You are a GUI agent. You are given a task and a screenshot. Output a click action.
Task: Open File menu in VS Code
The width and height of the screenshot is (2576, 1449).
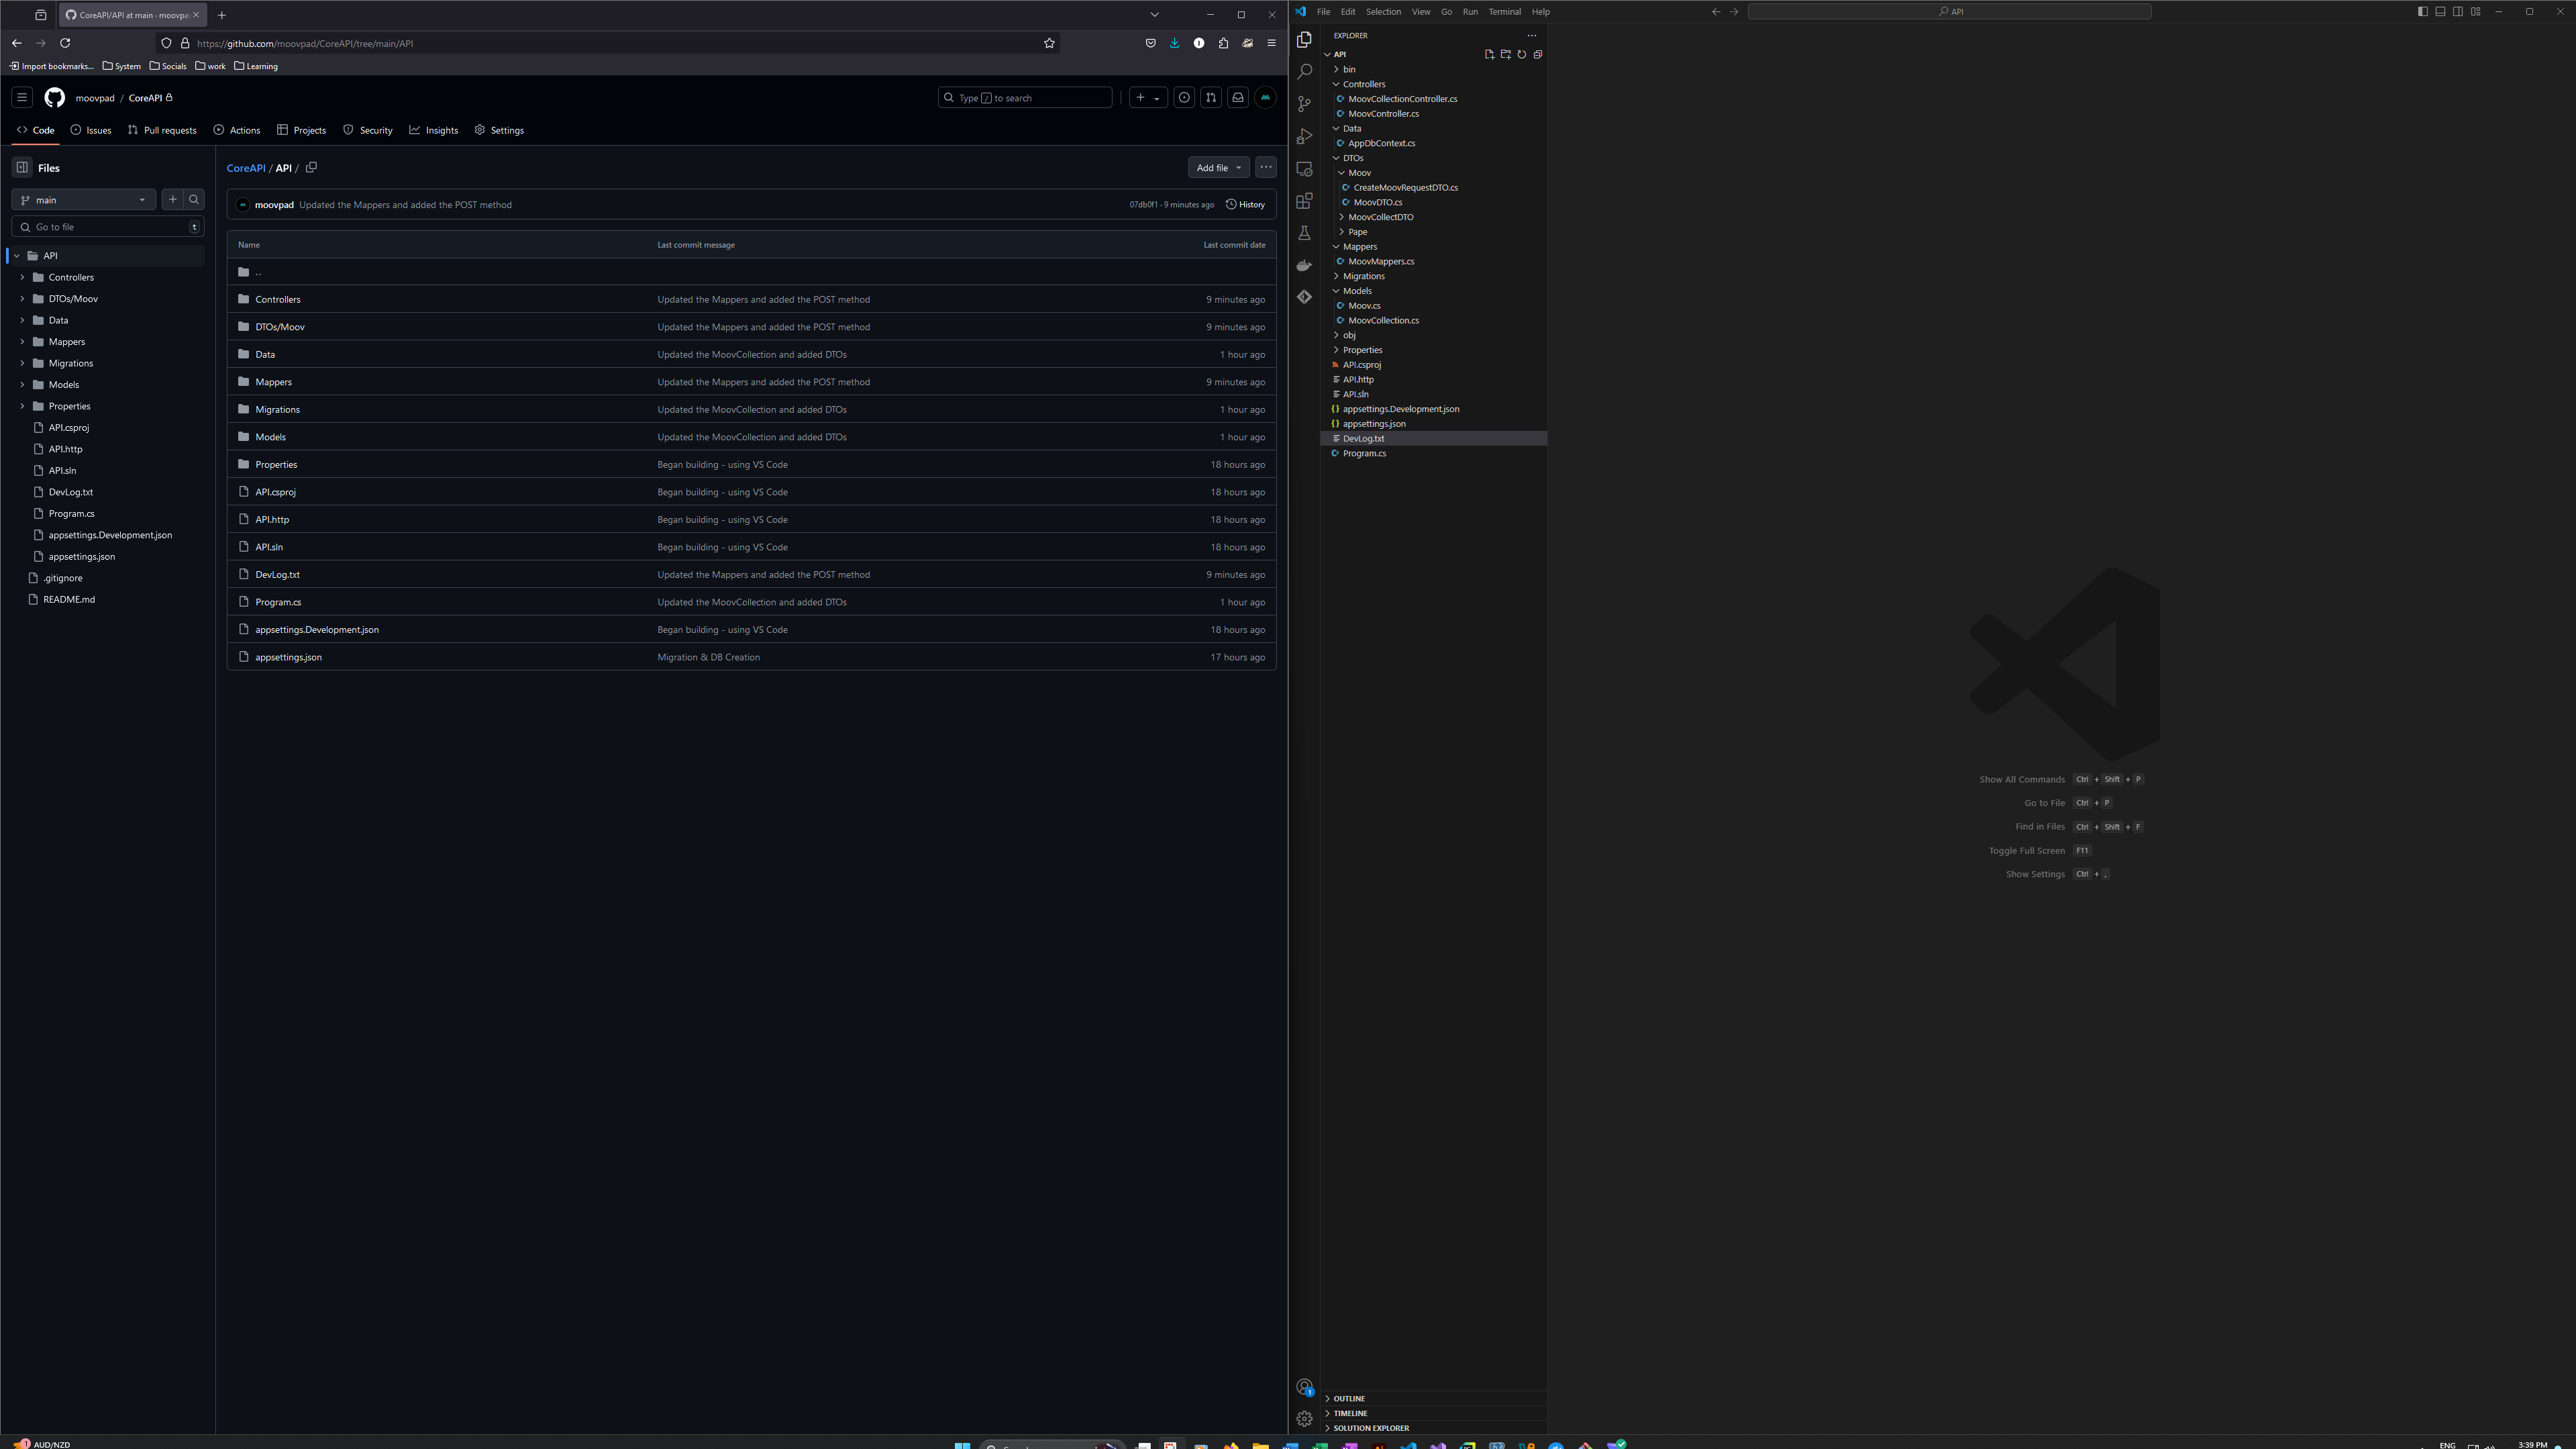1323,12
